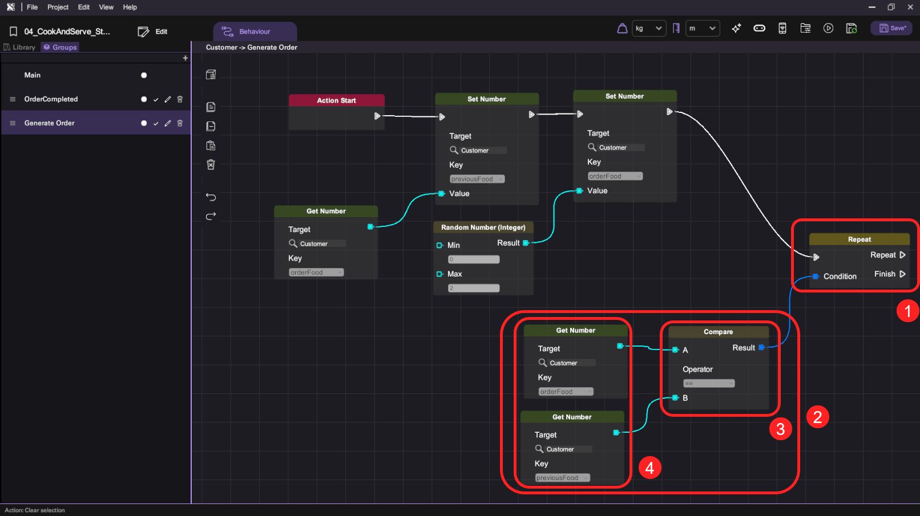Click the undo arrow in canvas toolbar
The width and height of the screenshot is (920, 516).
211,197
